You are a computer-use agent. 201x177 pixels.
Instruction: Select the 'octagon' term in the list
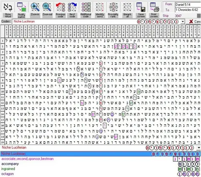8,174
